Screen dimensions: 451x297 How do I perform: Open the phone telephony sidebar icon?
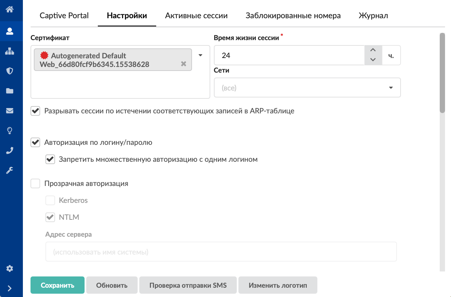pos(10,150)
